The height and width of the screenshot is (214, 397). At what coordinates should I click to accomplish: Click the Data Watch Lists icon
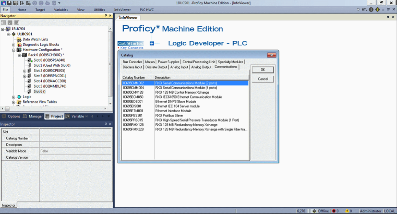19,39
